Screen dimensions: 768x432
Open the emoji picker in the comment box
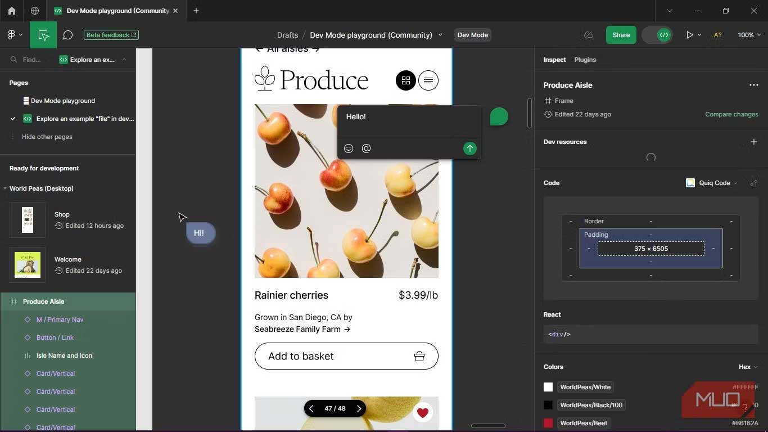(x=349, y=148)
